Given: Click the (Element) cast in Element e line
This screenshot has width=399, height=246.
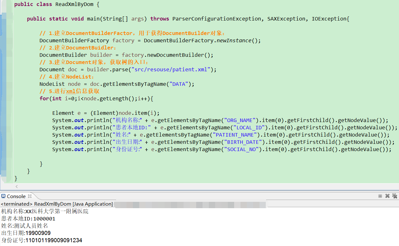Looking at the screenshot, I should pos(104,113).
